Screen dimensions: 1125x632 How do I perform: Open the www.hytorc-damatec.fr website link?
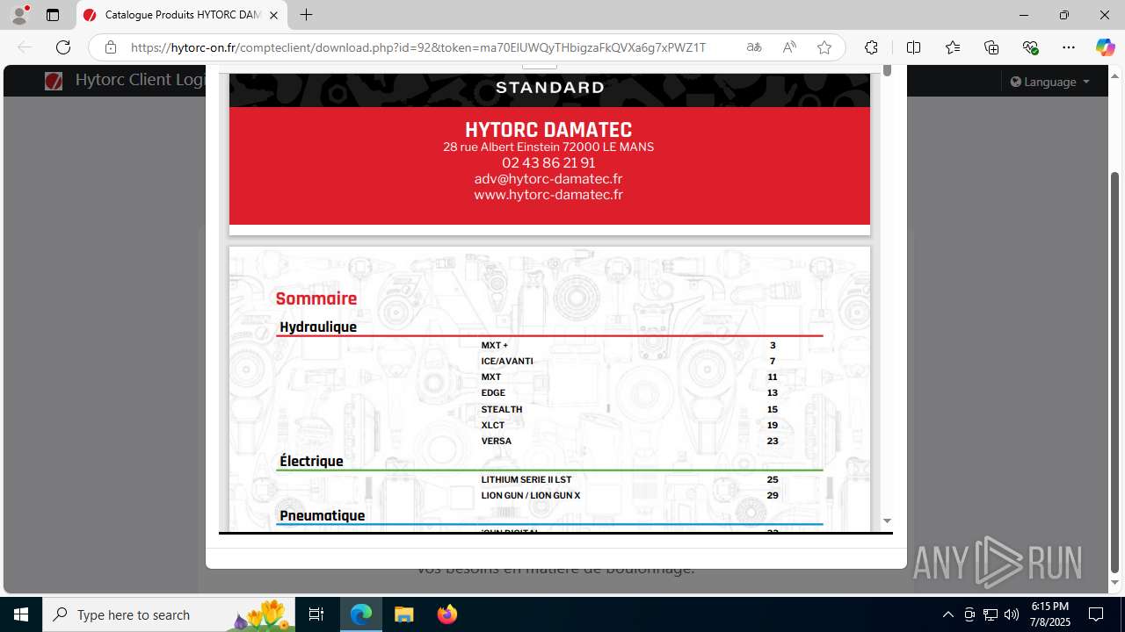[548, 195]
